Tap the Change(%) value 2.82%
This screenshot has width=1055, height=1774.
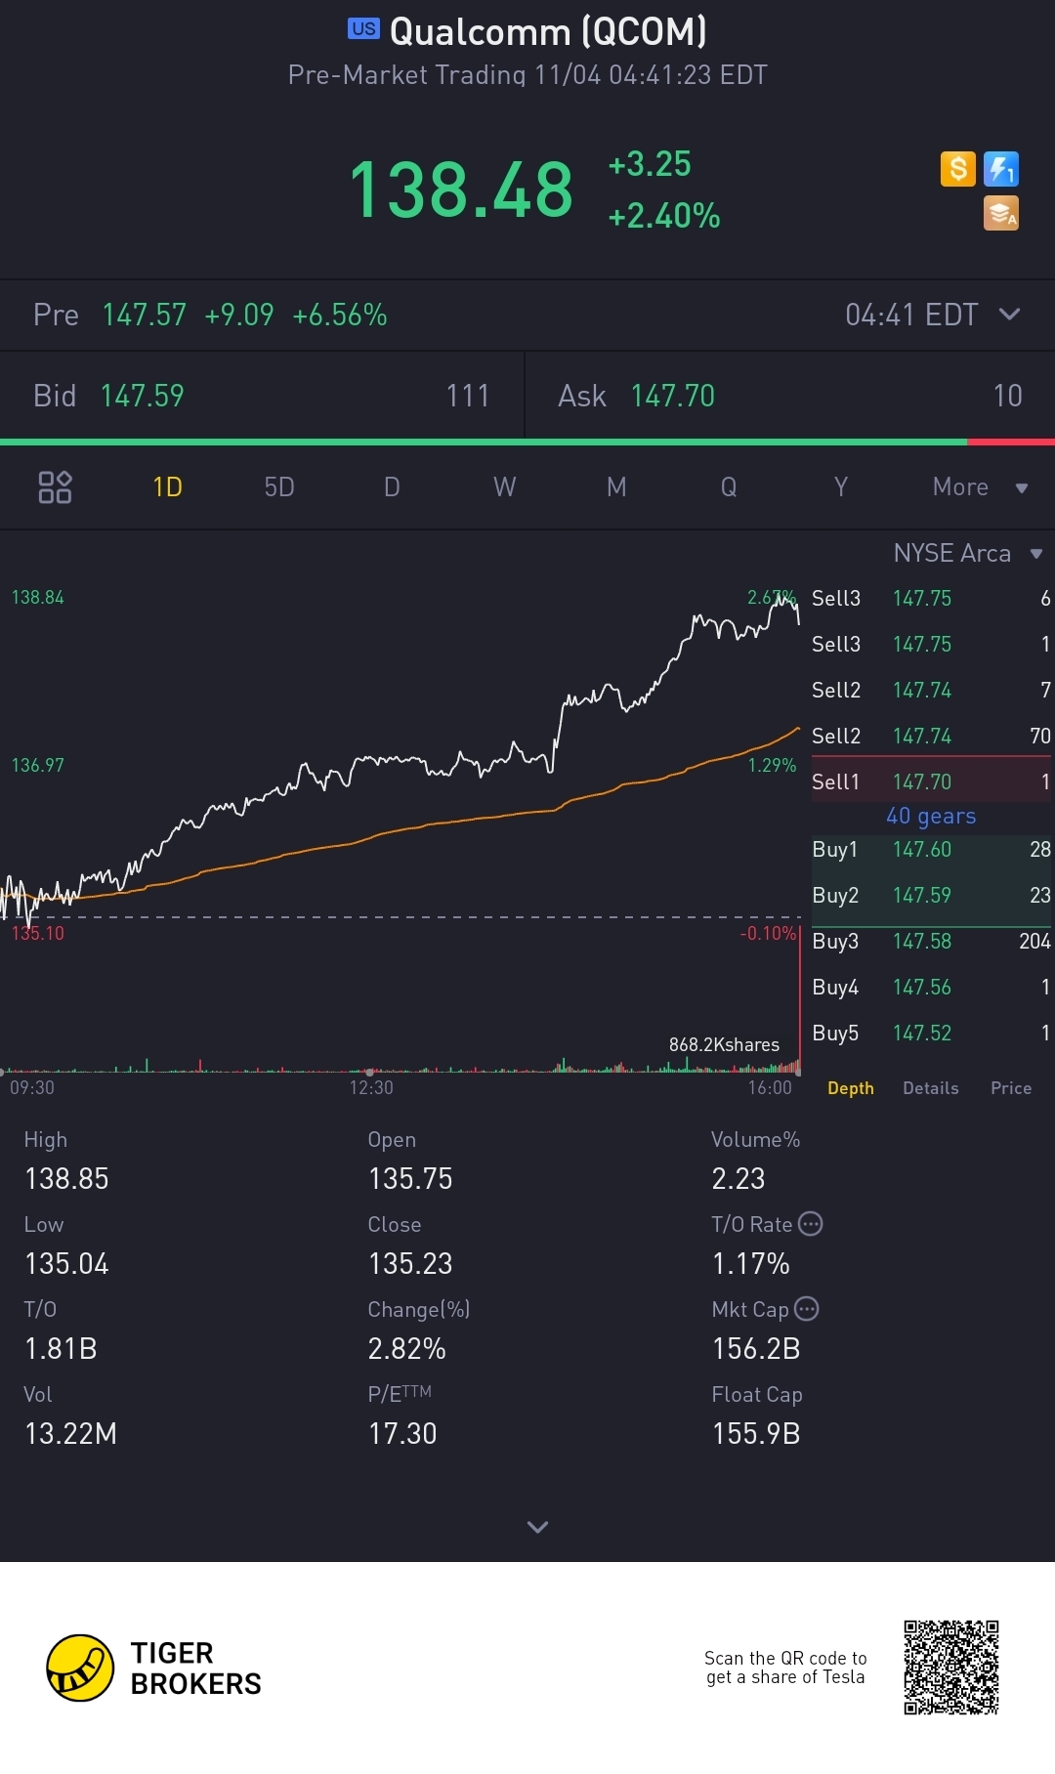pos(406,1348)
